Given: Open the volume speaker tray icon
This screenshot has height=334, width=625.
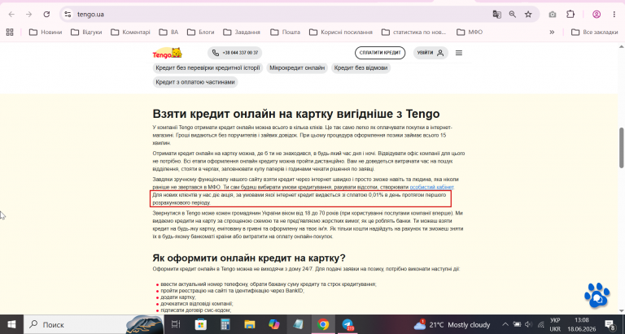Looking at the screenshot, I should 529,324.
